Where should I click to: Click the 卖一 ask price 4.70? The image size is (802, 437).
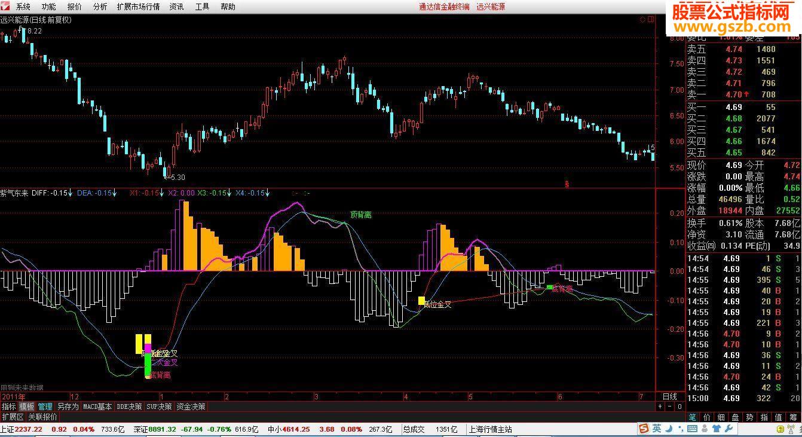click(734, 94)
